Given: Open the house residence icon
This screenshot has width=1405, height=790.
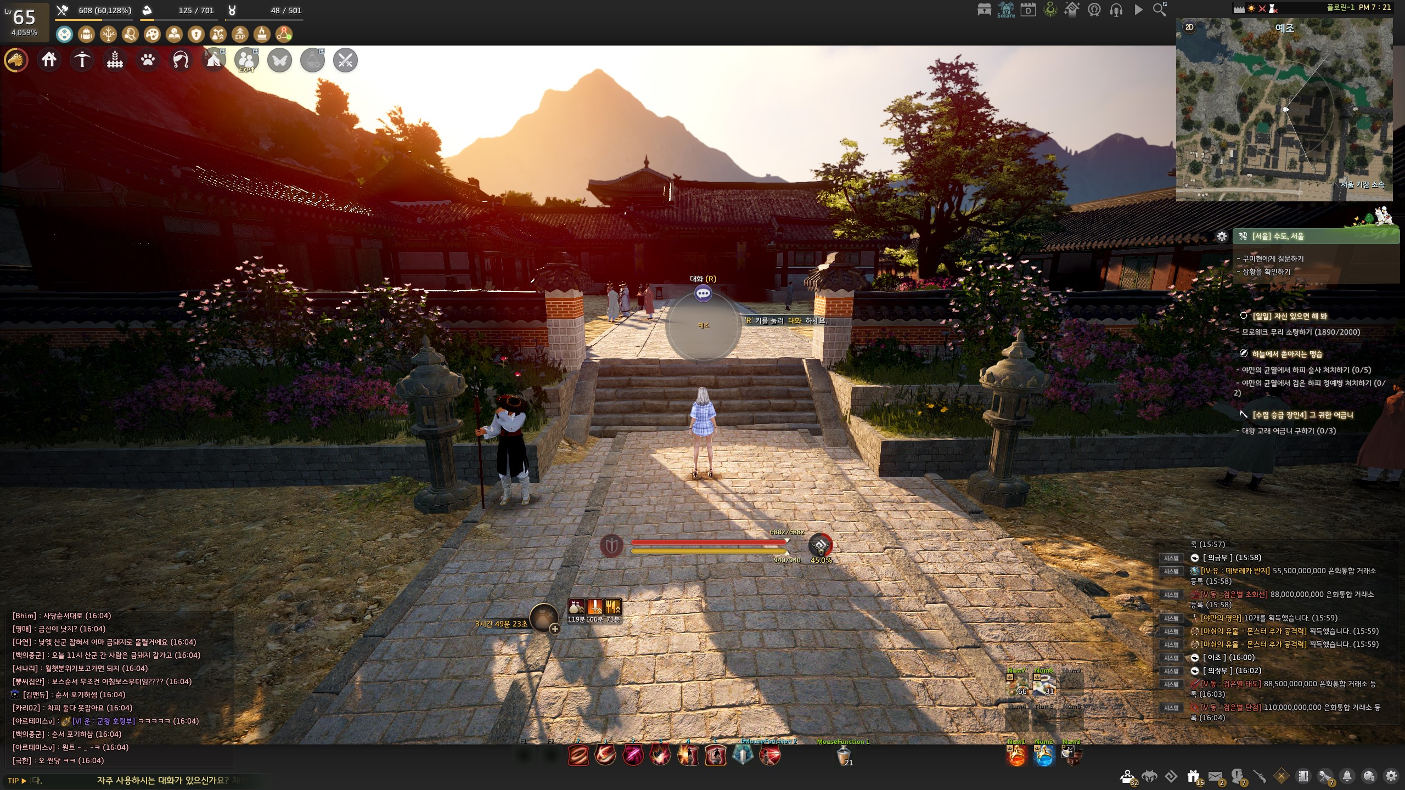Looking at the screenshot, I should click(x=49, y=60).
